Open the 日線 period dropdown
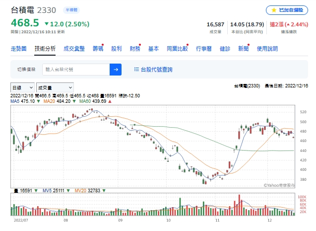The image size is (316, 231). 22,87
